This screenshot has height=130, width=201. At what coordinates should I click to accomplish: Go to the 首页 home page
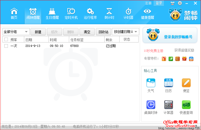point(14,14)
